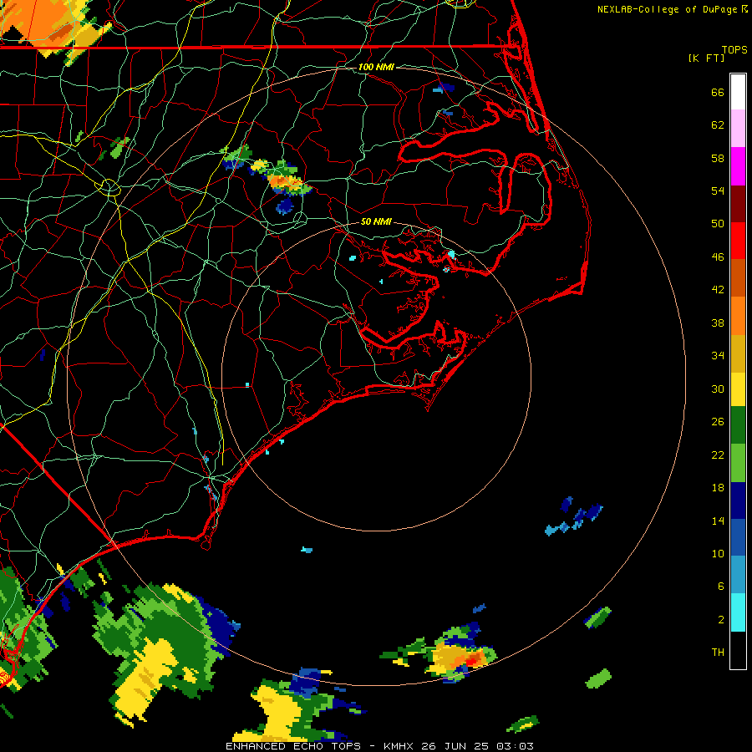Click the "100 NMI" range ring label
Image resolution: width=752 pixels, height=752 pixels.
point(376,67)
